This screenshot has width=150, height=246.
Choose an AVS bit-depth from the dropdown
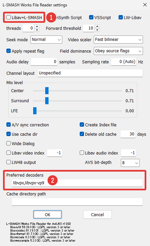click(x=130, y=163)
